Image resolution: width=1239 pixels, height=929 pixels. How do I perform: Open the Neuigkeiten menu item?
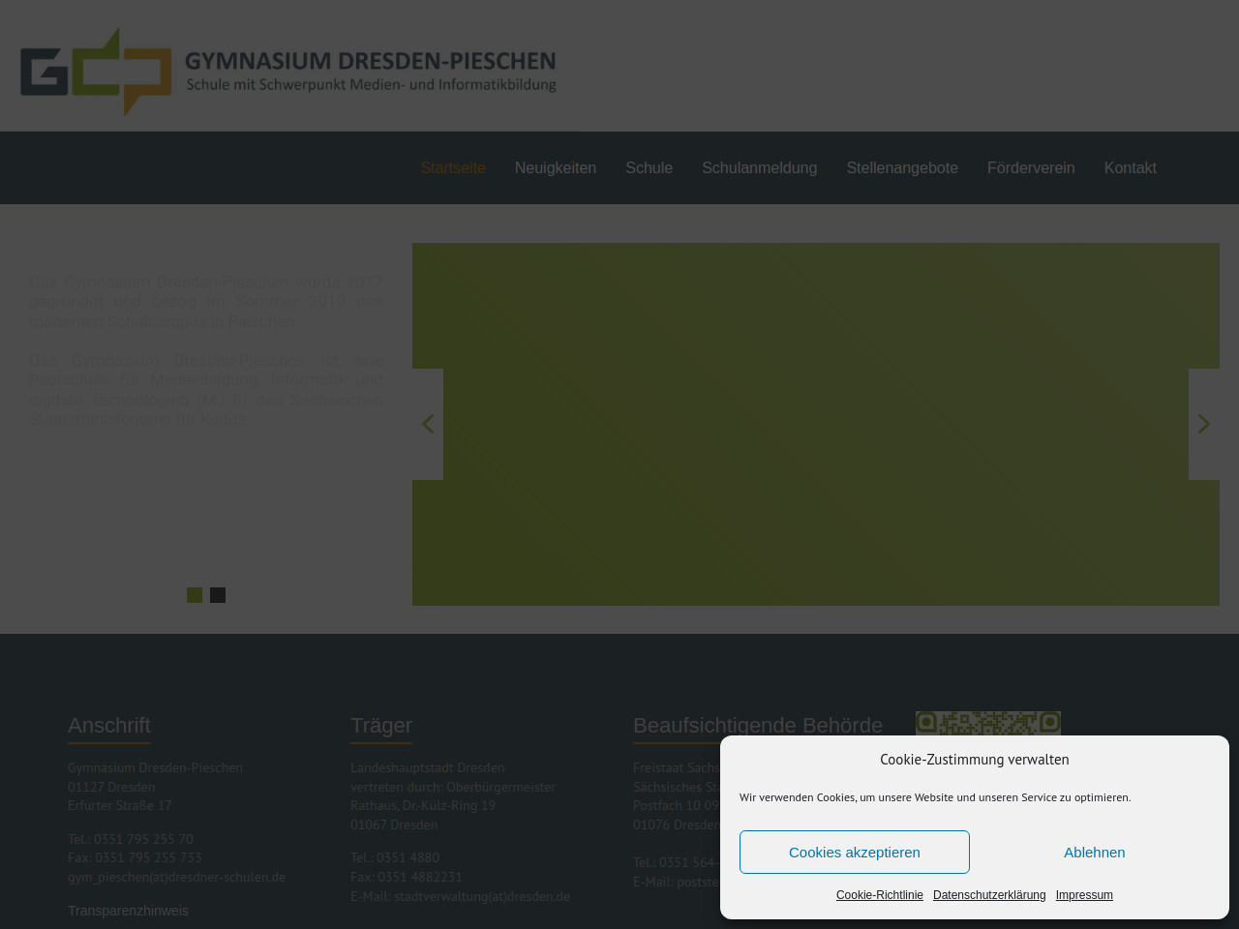(x=555, y=168)
